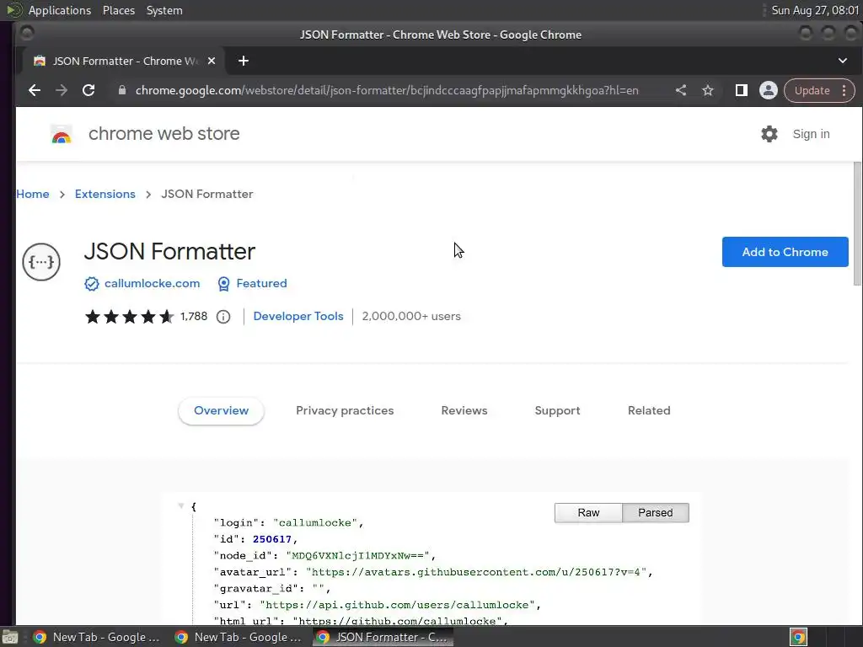Click the Featured badge icon
The width and height of the screenshot is (863, 647).
click(x=223, y=284)
